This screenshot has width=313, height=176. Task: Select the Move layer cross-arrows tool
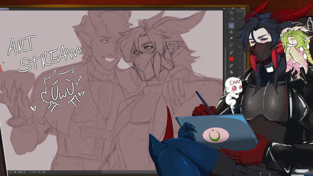(x=231, y=32)
